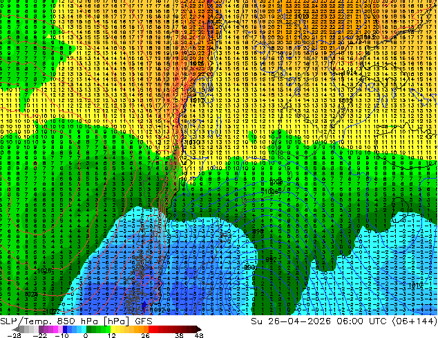Click the 38 label on the temperature legend
Image resolution: width=438 pixels, height=338 pixels.
click(180, 335)
